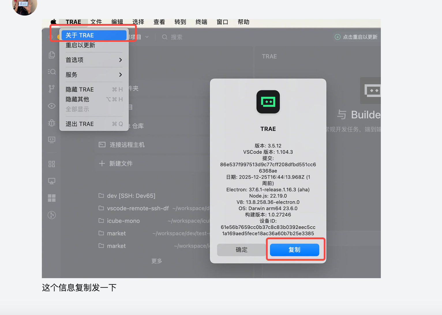Click the terminal icon beside 连接远程主机
This screenshot has width=442, height=315.
pyautogui.click(x=102, y=145)
